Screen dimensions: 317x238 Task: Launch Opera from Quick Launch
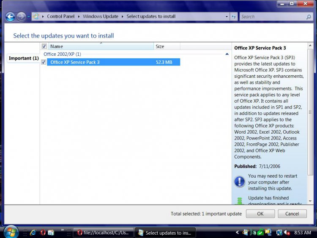click(43, 233)
